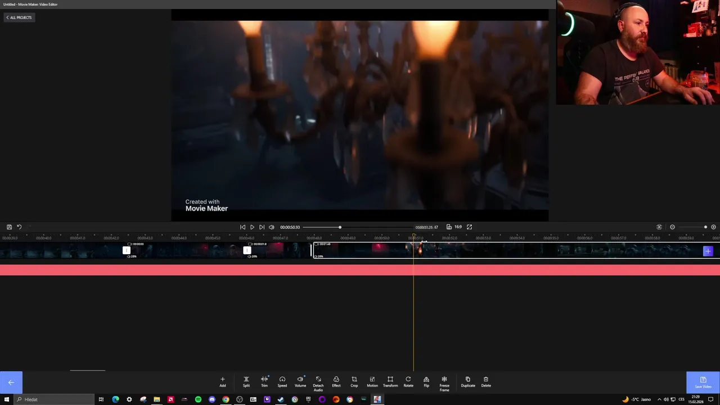Open the taskbar clock 21:29
Viewport: 720px width, 405px height.
click(697, 399)
